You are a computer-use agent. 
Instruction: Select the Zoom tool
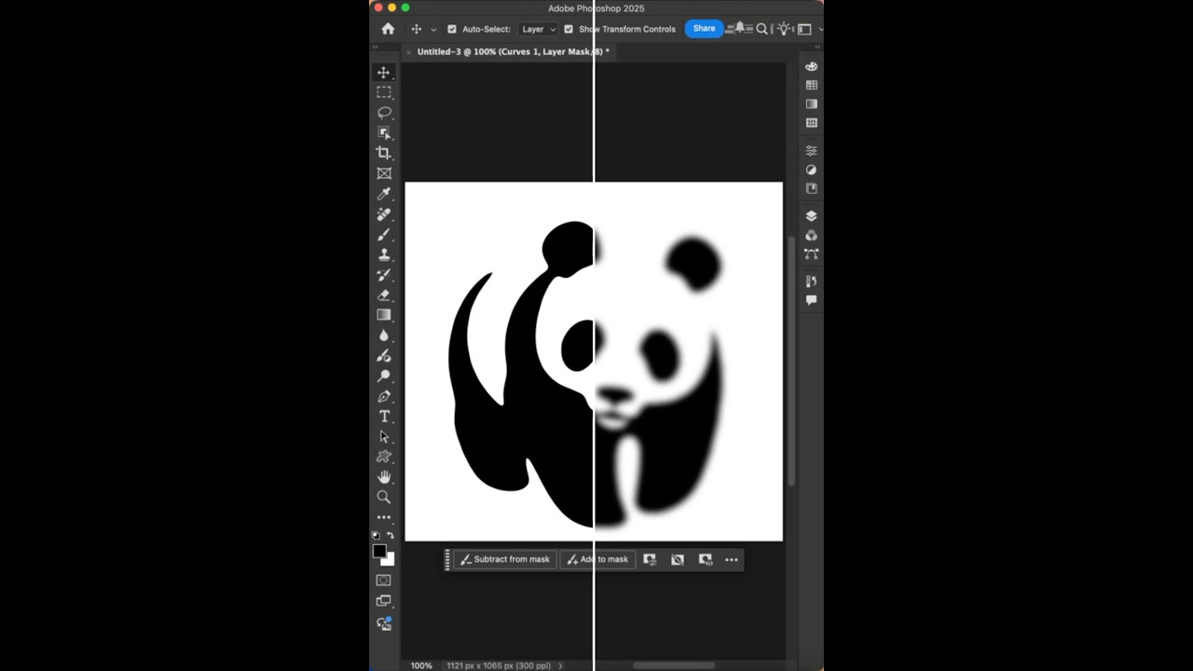point(383,497)
